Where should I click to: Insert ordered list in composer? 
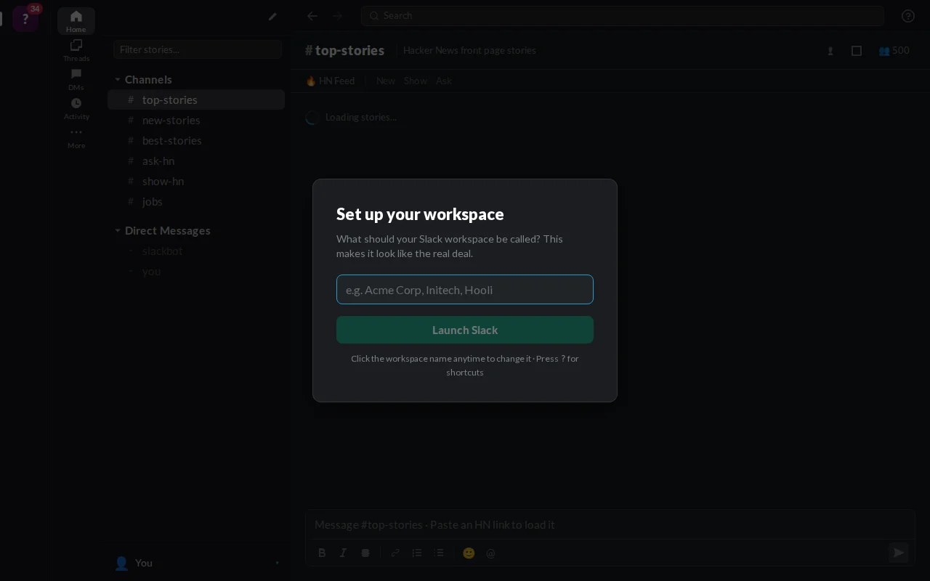417,553
